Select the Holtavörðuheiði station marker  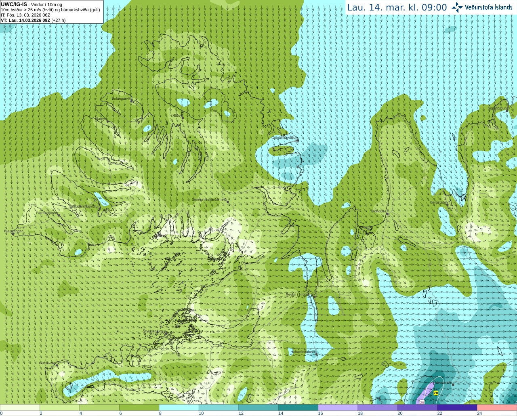click(x=316, y=354)
